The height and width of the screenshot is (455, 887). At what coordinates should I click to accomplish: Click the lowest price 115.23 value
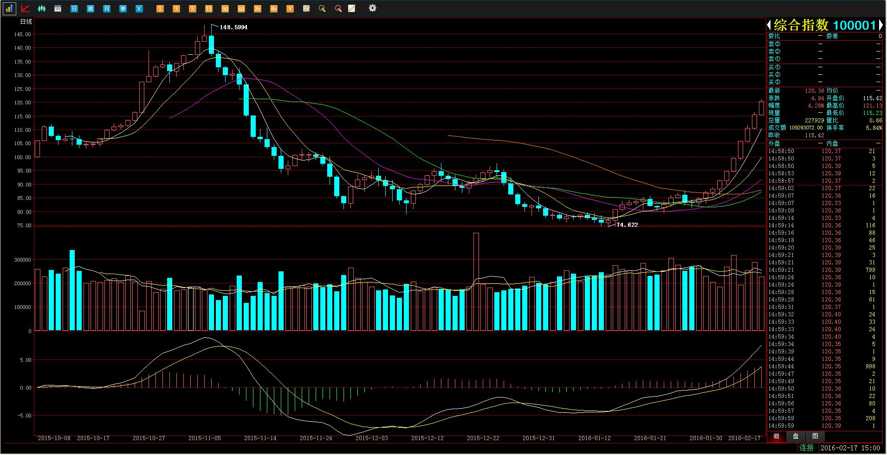click(x=873, y=113)
